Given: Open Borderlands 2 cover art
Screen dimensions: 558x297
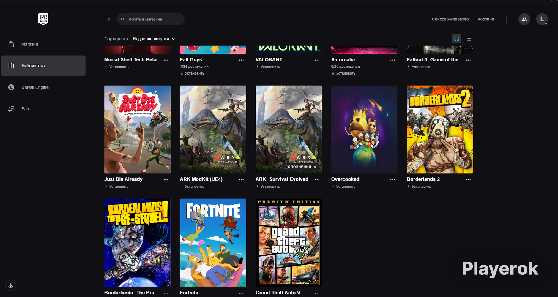Looking at the screenshot, I should pyautogui.click(x=440, y=129).
